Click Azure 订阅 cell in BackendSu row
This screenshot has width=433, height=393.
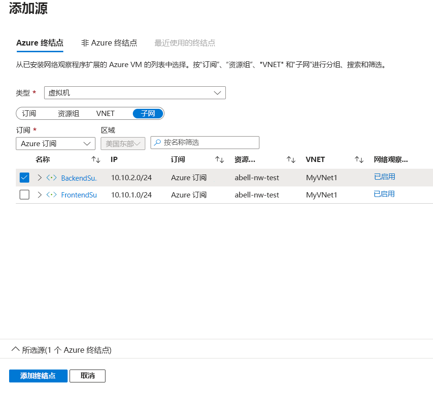pos(189,178)
